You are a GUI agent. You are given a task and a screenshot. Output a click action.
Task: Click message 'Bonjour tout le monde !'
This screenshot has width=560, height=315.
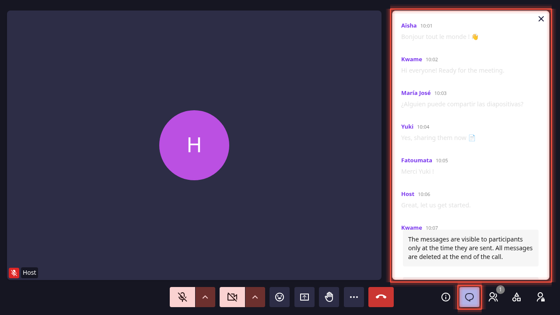coord(440,37)
